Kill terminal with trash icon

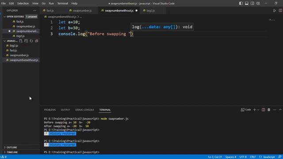(x=269, y=110)
